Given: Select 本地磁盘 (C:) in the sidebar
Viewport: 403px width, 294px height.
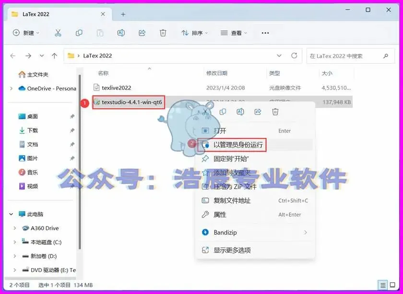Looking at the screenshot, I should click(x=42, y=242).
